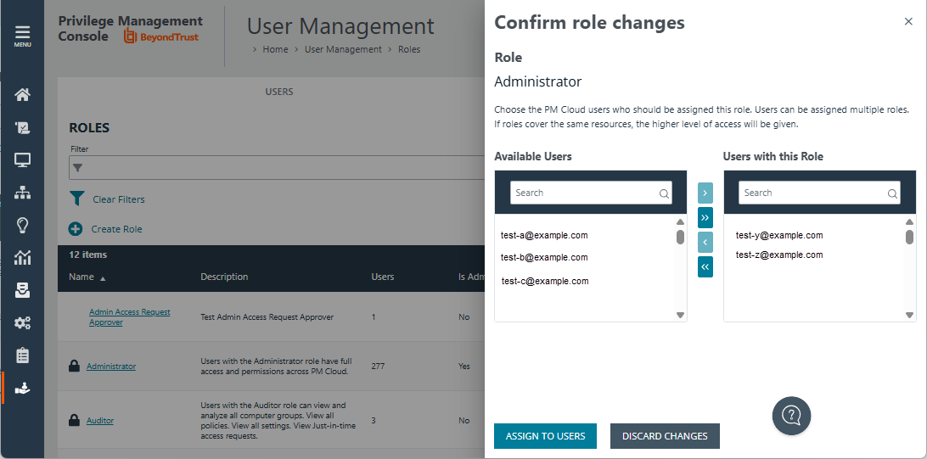Move all users right with double arrow
The height and width of the screenshot is (459, 927).
pyautogui.click(x=705, y=218)
